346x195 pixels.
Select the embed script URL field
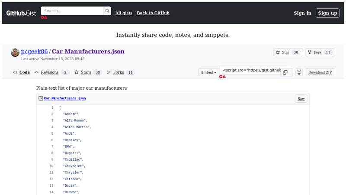[252, 70]
